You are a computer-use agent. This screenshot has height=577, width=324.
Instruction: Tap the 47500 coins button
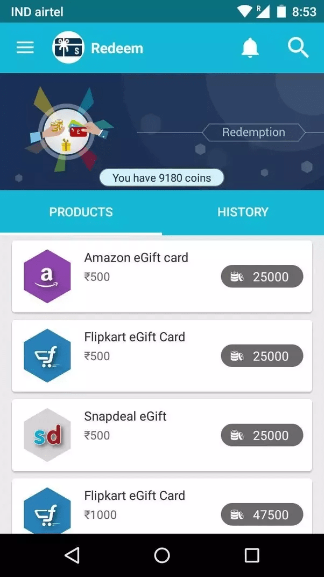click(262, 514)
